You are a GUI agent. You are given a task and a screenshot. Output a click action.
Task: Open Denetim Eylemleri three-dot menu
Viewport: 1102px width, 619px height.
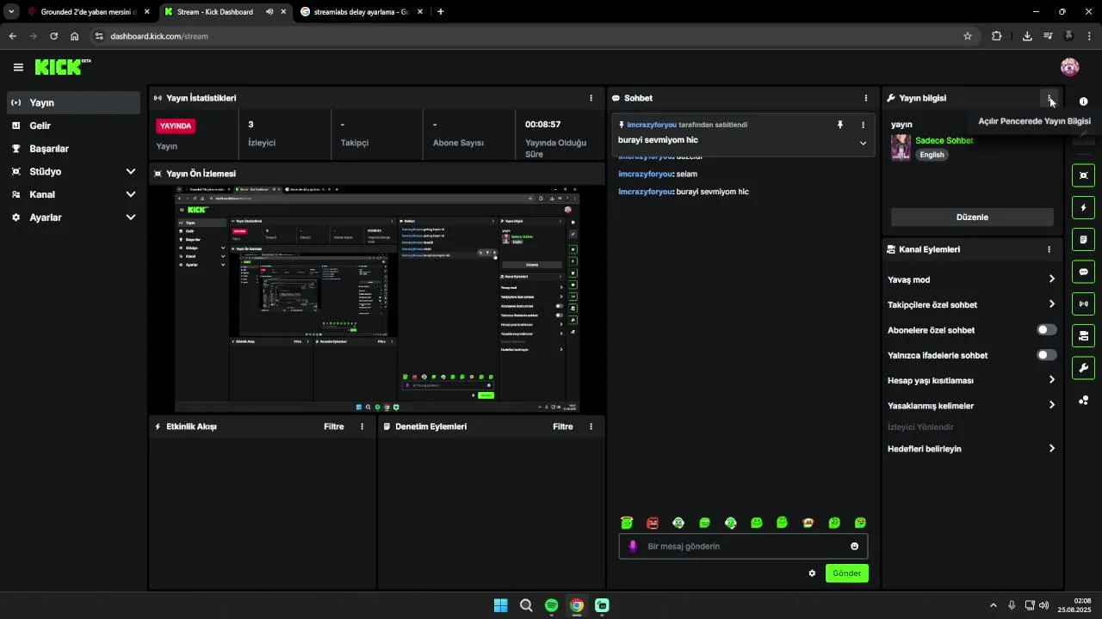(591, 426)
